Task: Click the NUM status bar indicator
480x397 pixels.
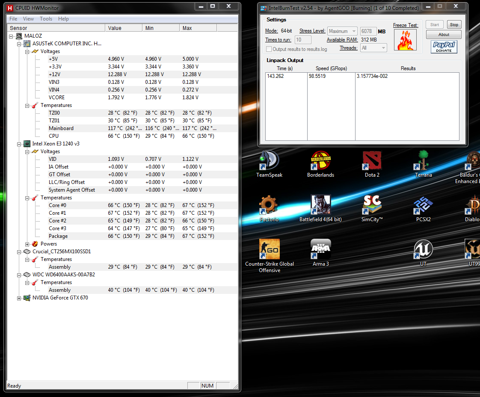Action: coord(207,386)
